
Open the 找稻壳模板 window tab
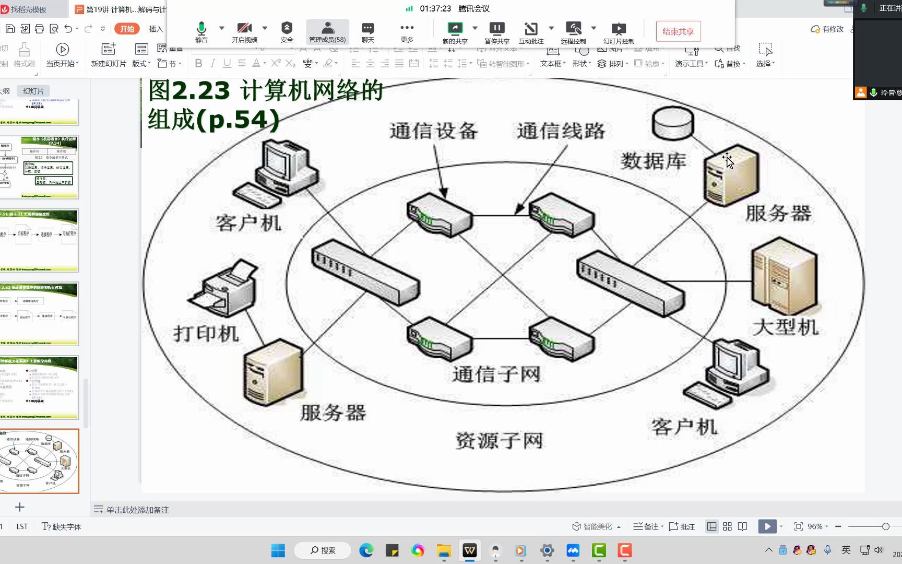tap(29, 9)
